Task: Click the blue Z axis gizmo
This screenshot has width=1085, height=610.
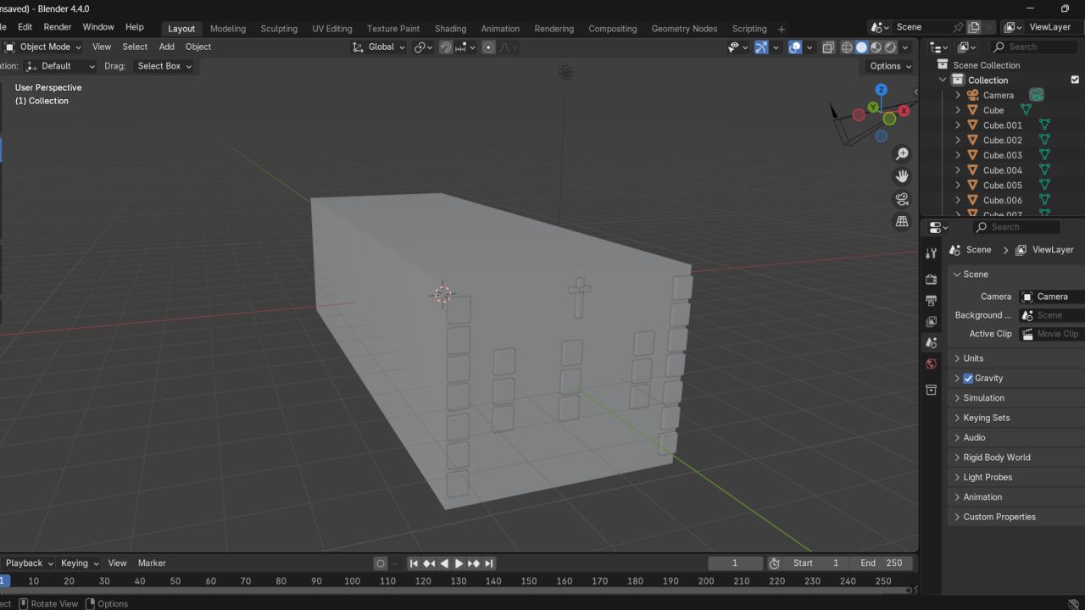Action: [881, 90]
